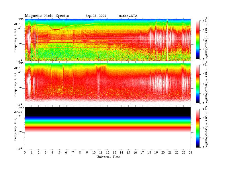The image size is (227, 175).
Task: Click the "11" hour tick on Universal Time axis
Action: tap(101, 152)
